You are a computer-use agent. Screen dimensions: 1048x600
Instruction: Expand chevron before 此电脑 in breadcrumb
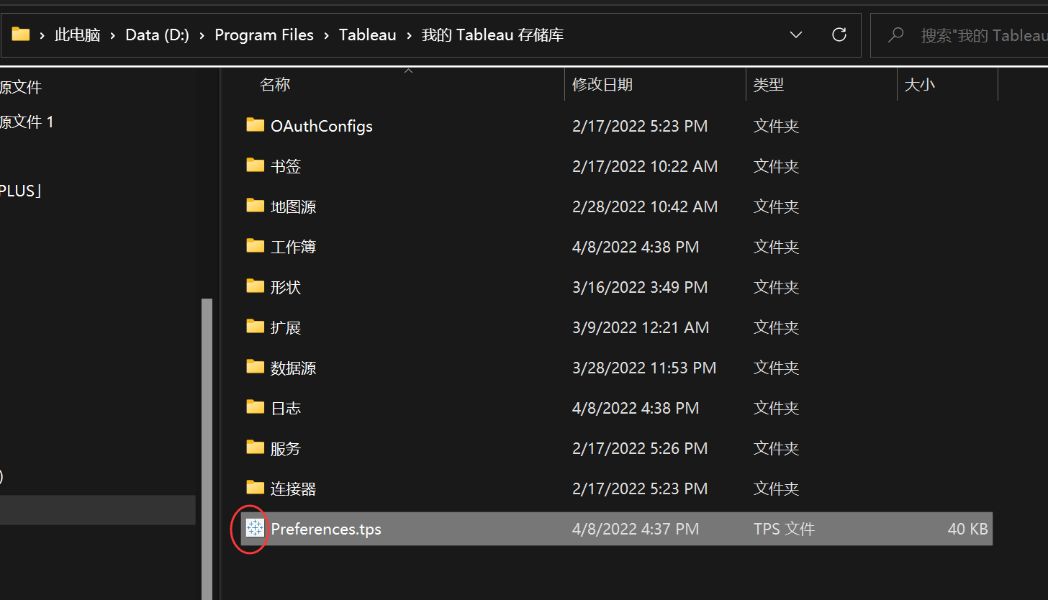42,35
